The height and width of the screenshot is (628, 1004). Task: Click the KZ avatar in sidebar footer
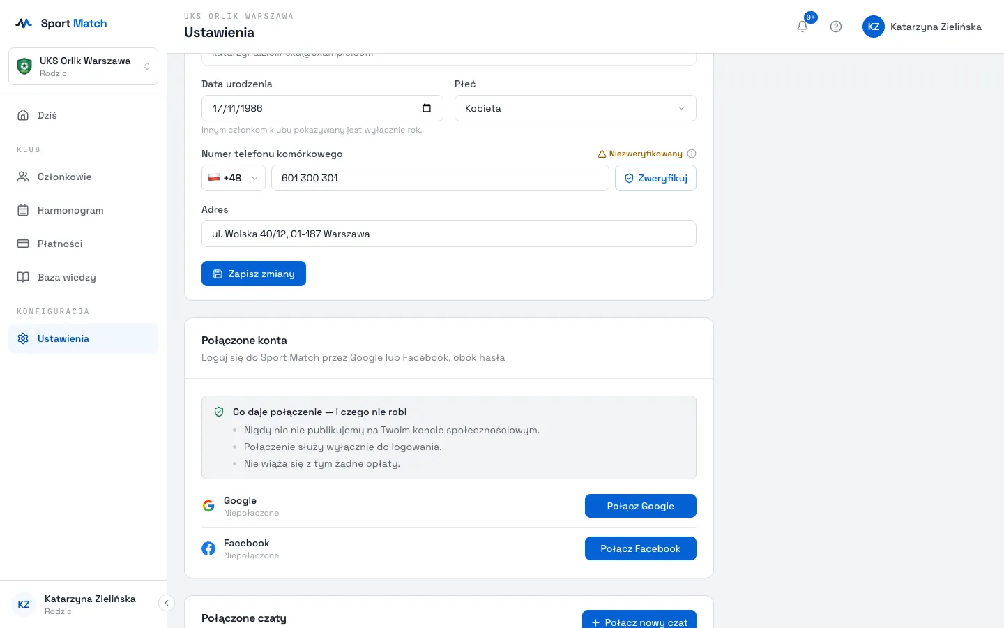(24, 604)
